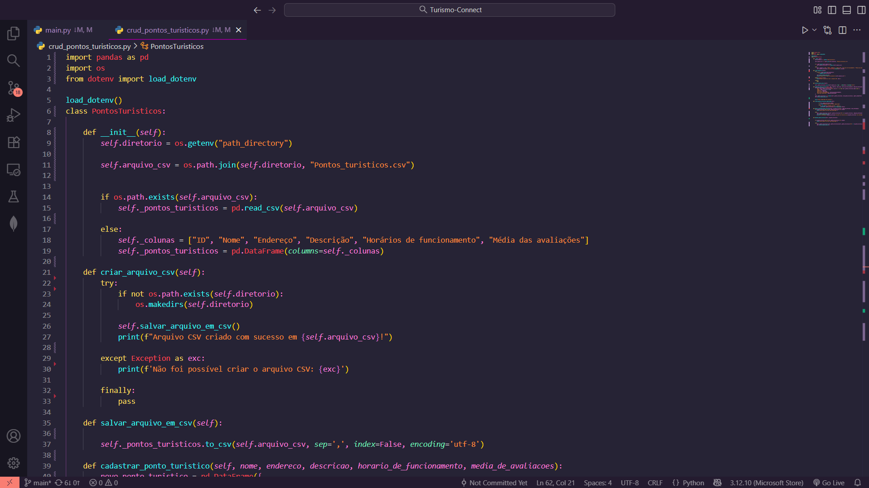
Task: Click the Run Python File play button
Action: [x=805, y=30]
